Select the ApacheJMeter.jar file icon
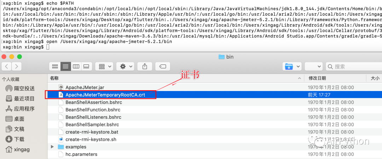 (x=61, y=87)
